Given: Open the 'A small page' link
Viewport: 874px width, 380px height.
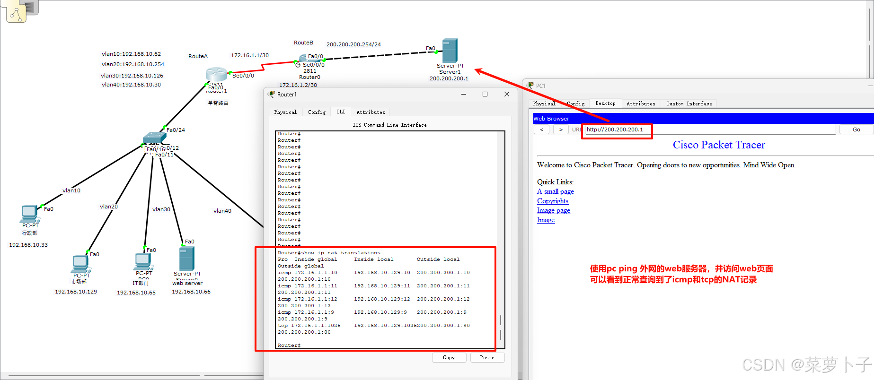Looking at the screenshot, I should tap(556, 191).
